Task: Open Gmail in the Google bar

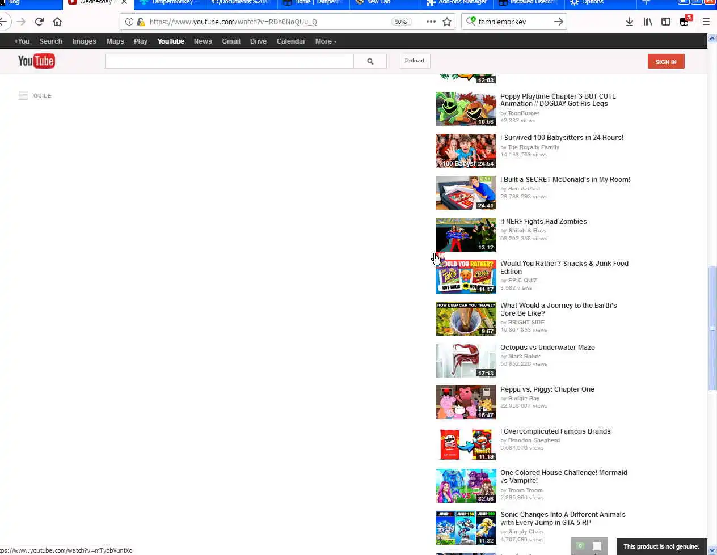Action: pos(231,41)
